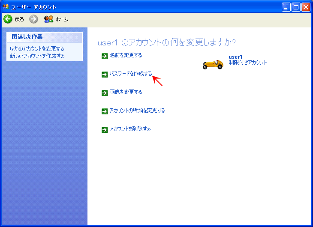Click the title bar user accounts icon

pos(6,7)
